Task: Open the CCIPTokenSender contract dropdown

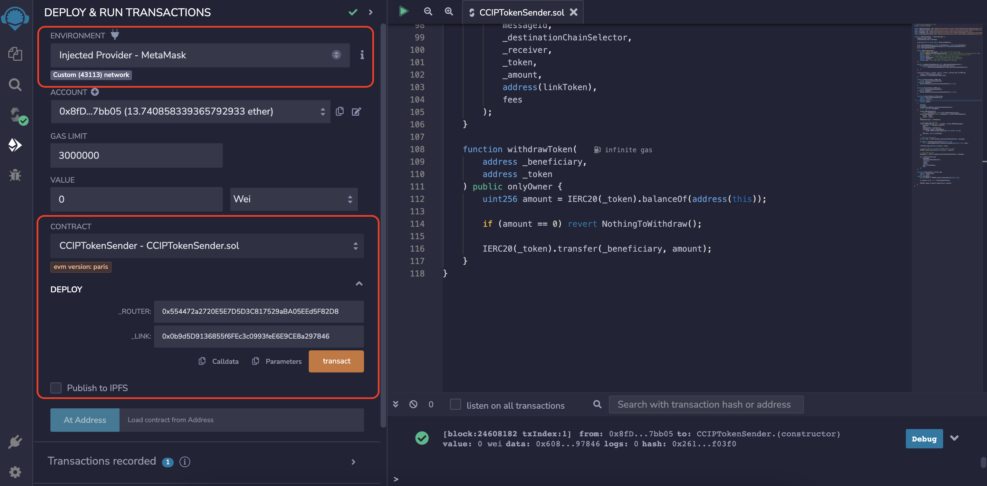Action: [207, 246]
